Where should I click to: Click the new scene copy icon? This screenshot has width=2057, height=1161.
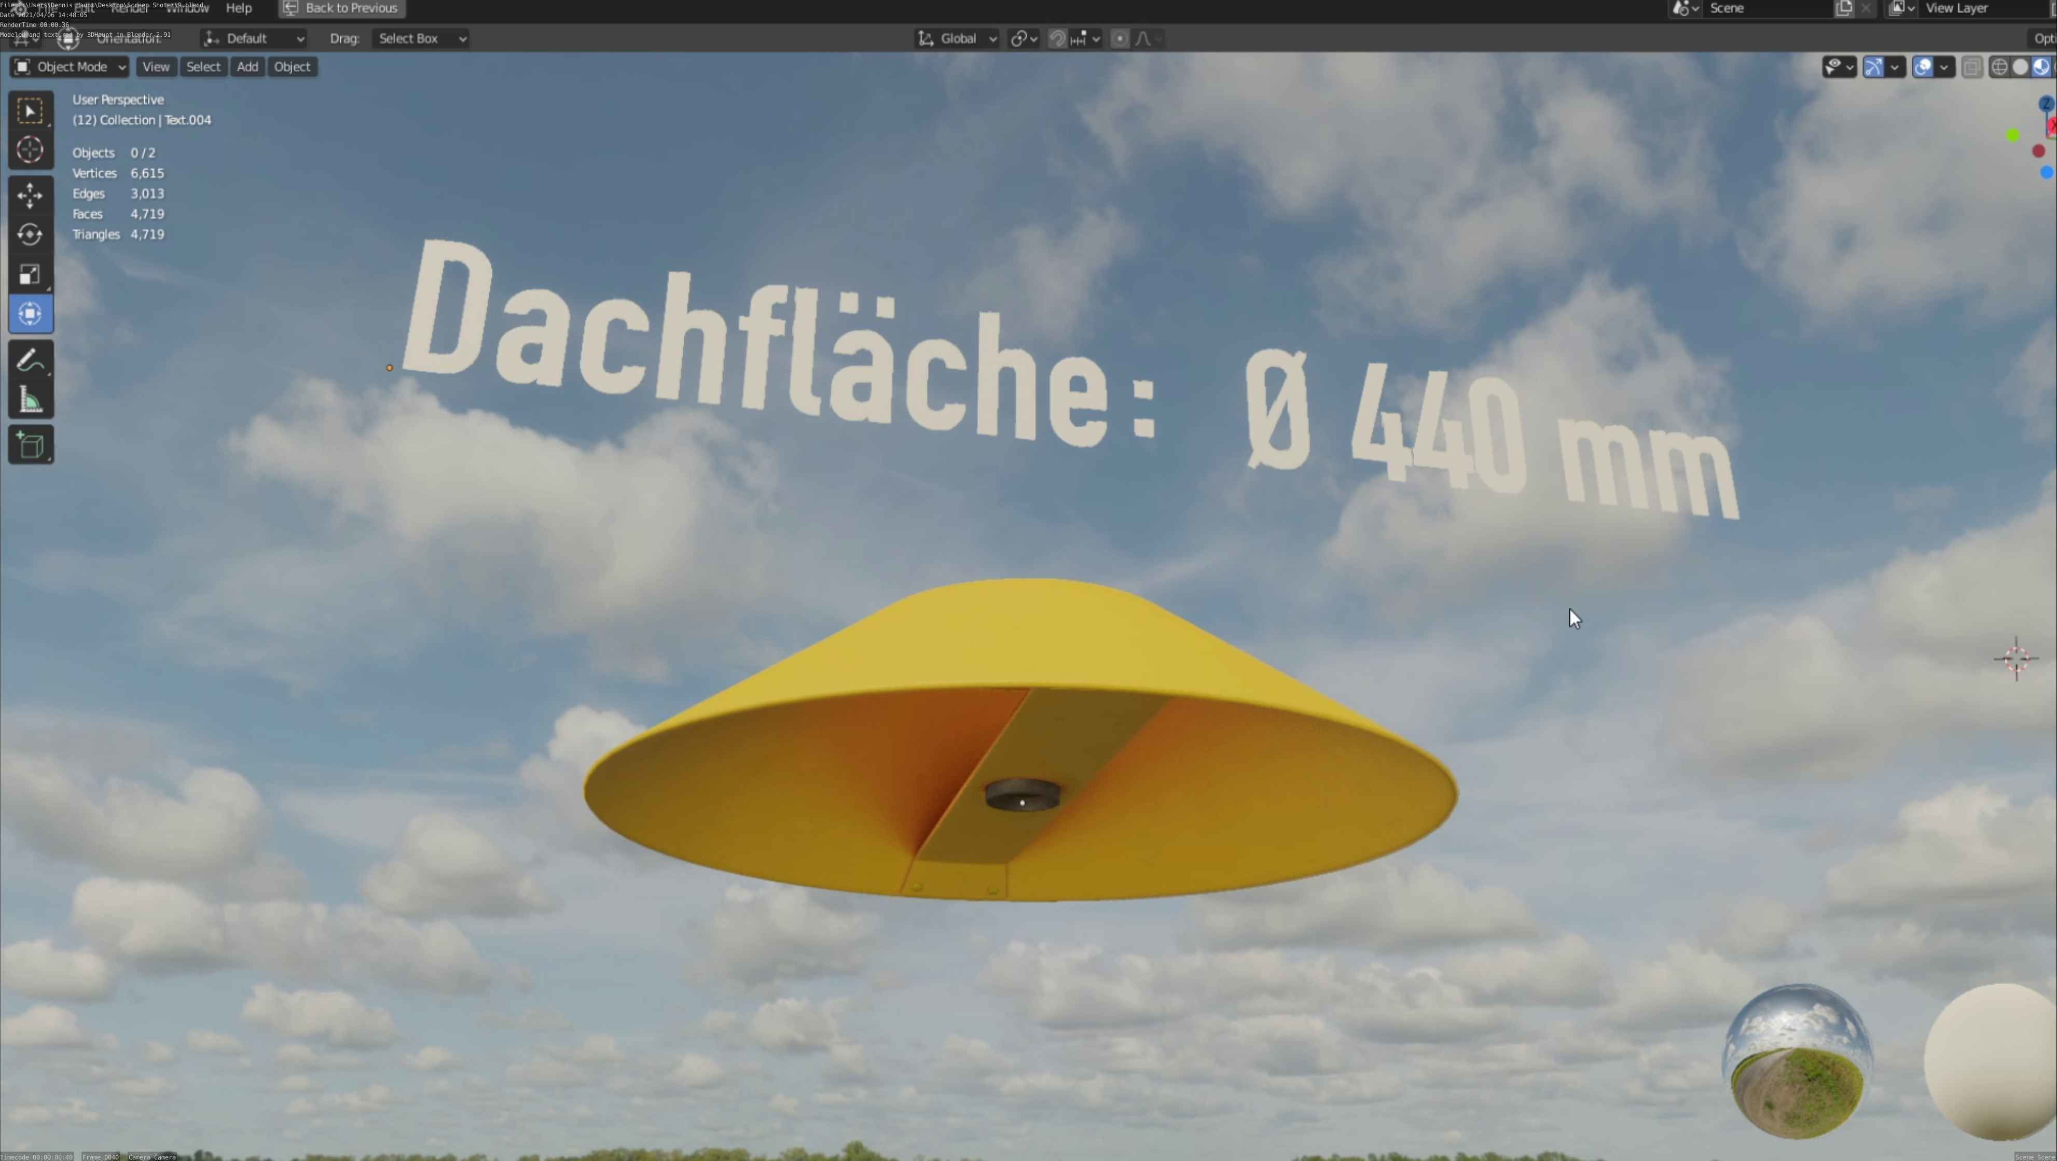[1844, 9]
